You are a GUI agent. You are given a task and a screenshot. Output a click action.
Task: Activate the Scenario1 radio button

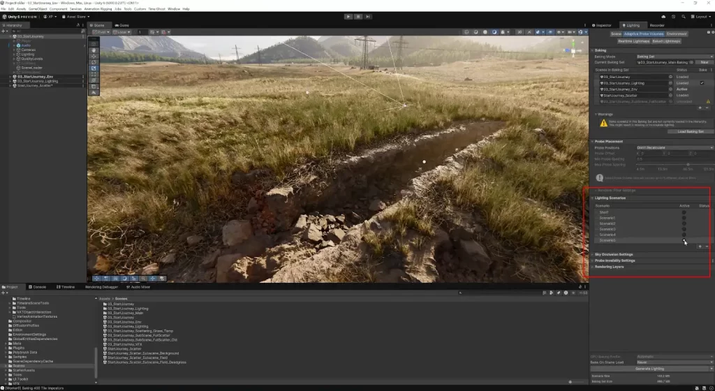pos(684,218)
